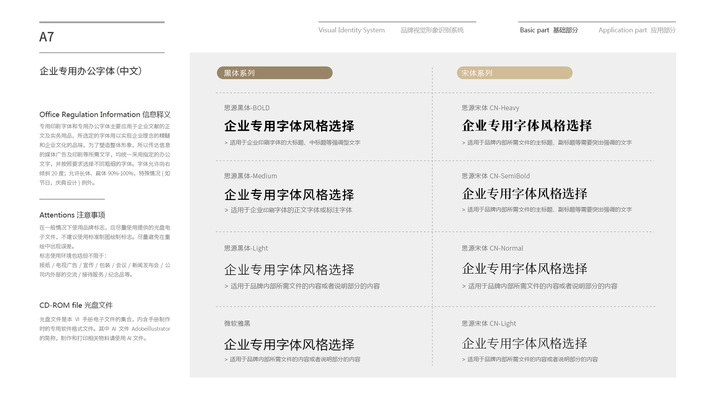The height and width of the screenshot is (400, 713).
Task: Click the sample text under 思源黑体-Medium
Action: [289, 195]
